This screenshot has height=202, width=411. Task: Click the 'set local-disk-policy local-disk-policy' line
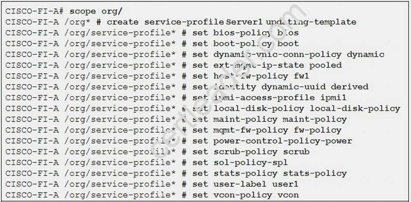click(296, 109)
